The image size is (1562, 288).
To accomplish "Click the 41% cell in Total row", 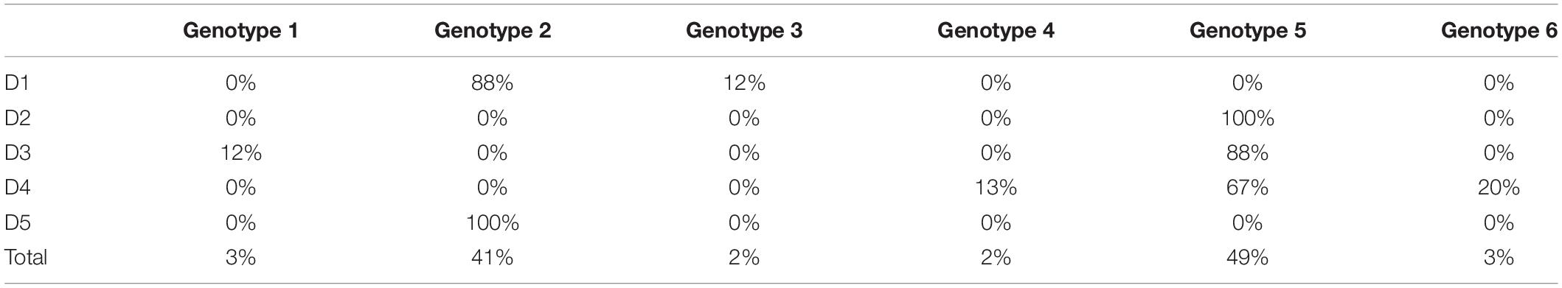I will (x=493, y=257).
